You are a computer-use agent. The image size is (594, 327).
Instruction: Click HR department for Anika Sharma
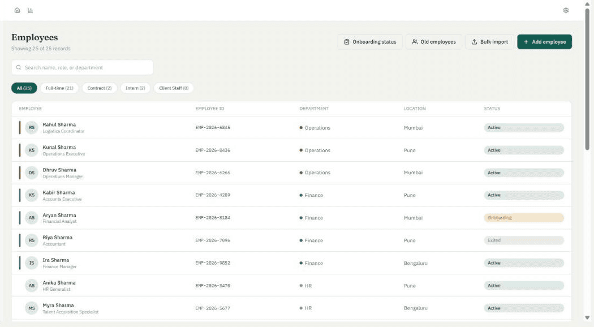[x=305, y=286]
